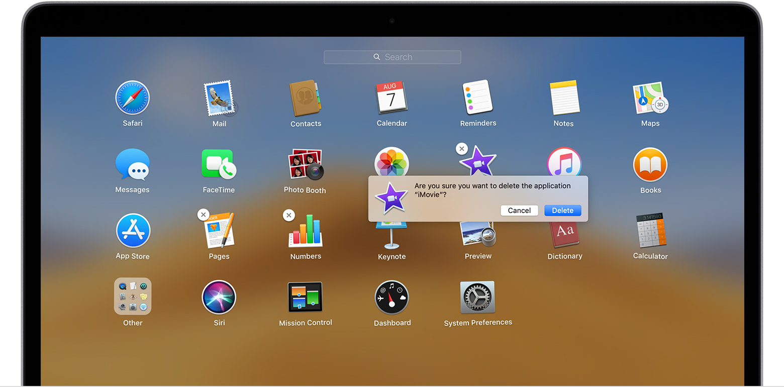
Task: Open System Preferences
Action: [477, 297]
